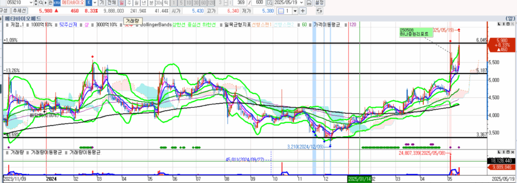Image resolution: width=517 pixels, height=183 pixels.
Task: Select the 60 interval button in toolbar
Action: click(203, 3)
